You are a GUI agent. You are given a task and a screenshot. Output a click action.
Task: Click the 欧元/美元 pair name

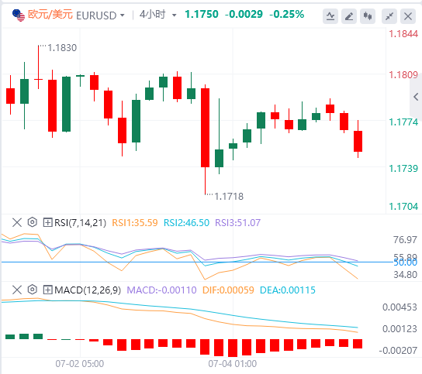[50, 15]
